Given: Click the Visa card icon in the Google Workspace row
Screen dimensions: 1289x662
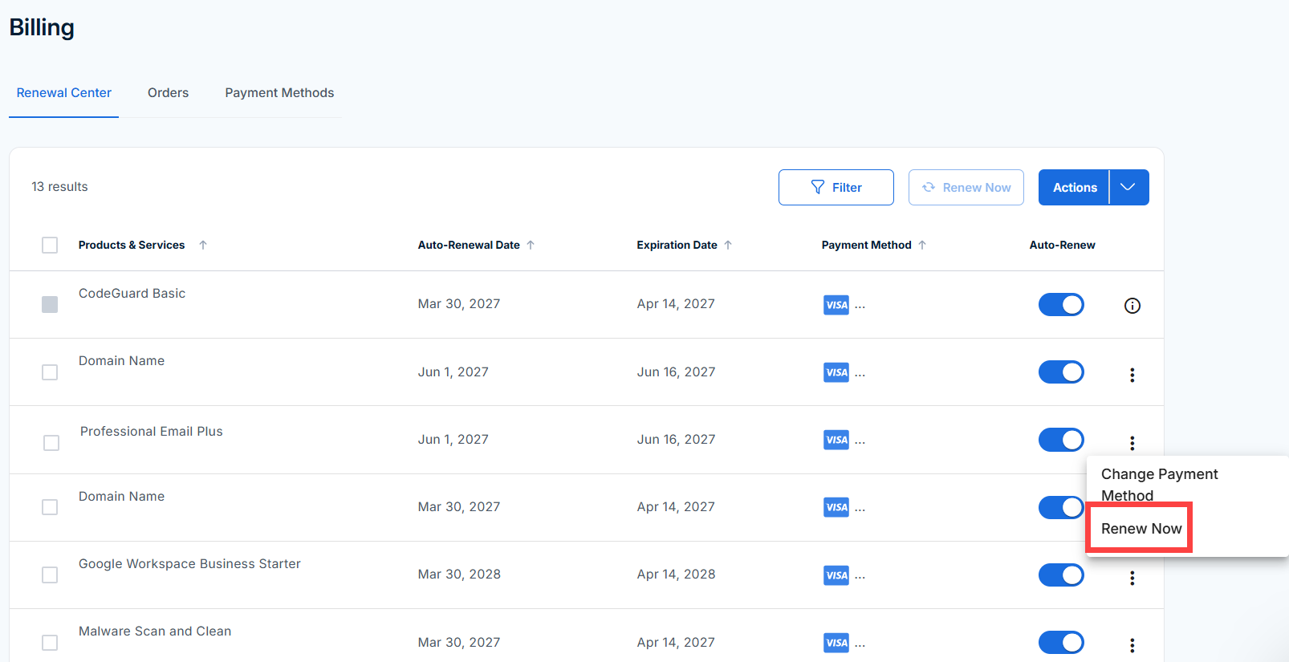Looking at the screenshot, I should click(836, 575).
